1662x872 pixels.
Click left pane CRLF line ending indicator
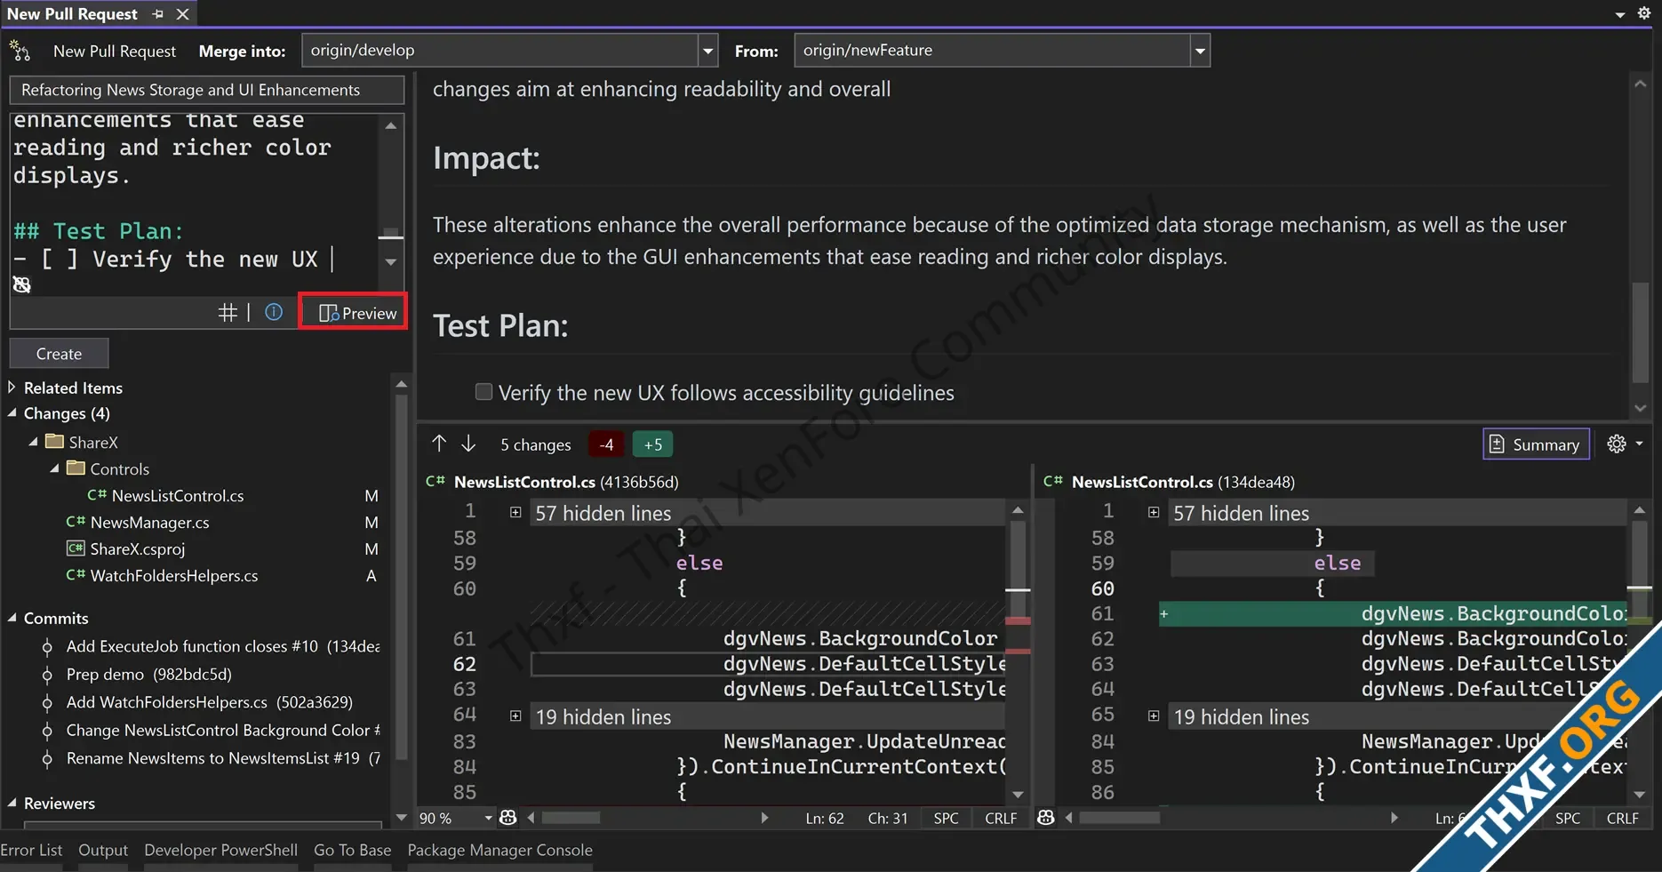click(1001, 818)
